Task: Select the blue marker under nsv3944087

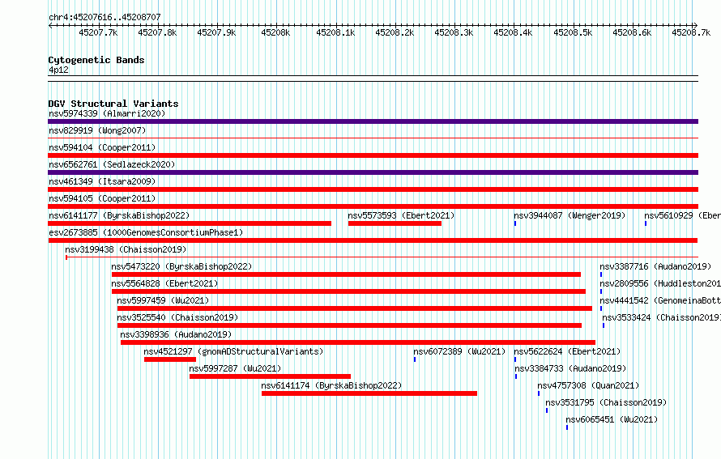Action: [515, 223]
